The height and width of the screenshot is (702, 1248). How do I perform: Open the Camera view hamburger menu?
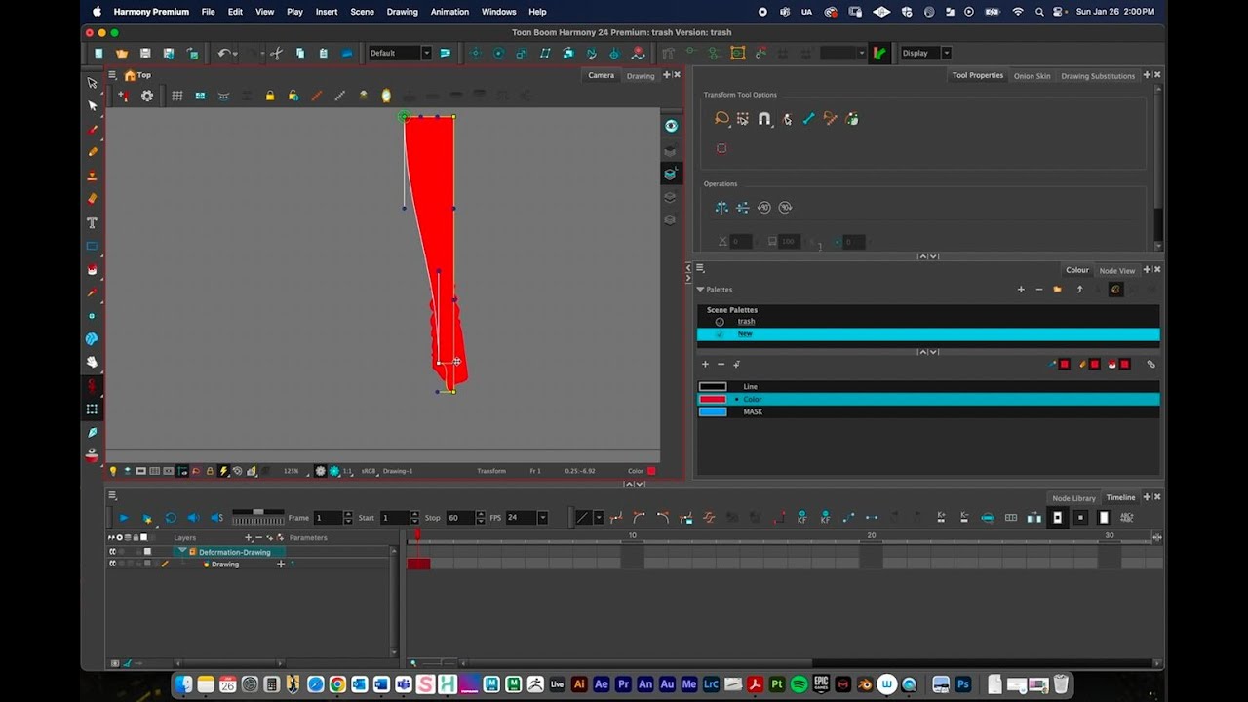113,75
